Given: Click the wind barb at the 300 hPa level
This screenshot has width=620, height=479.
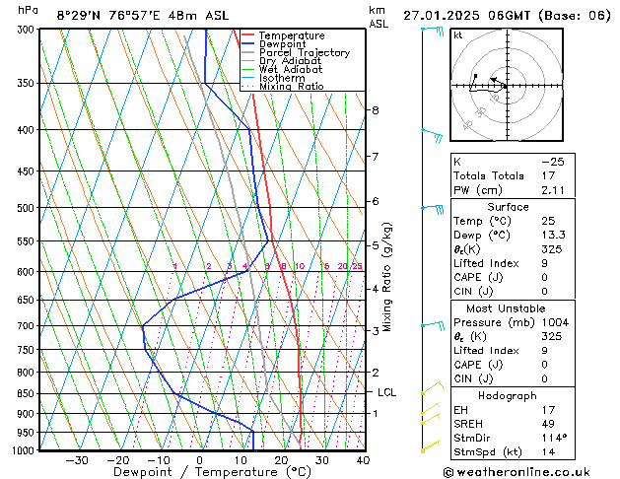Looking at the screenshot, I should pos(433,31).
